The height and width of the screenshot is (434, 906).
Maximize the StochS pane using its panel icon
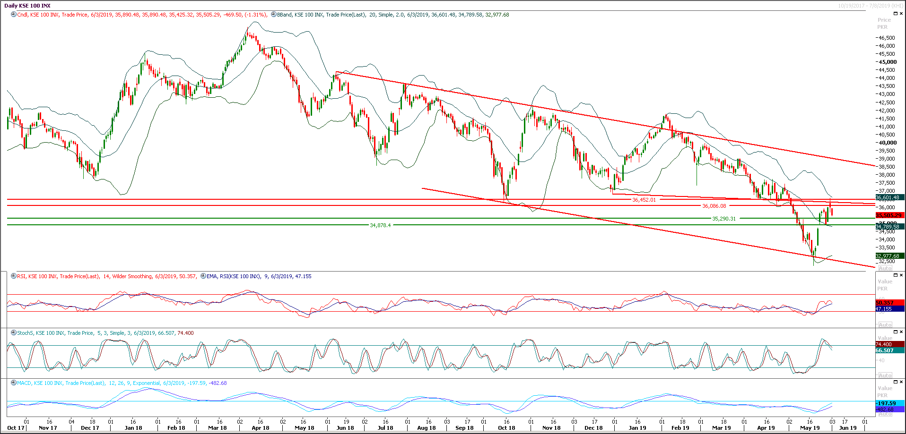(x=896, y=331)
